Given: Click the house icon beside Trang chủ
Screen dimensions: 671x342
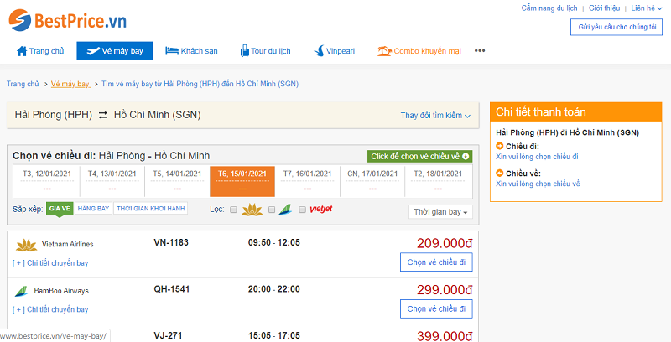Looking at the screenshot, I should pos(22,51).
